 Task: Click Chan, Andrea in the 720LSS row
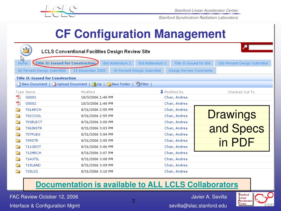coord(176,171)
